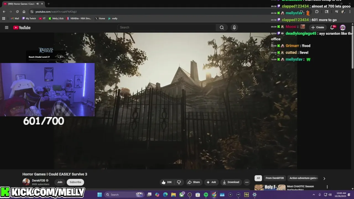Open the Most CHAOTIC Season video thumbnail
Viewport: 354px width, 199px height.
[x=270, y=187]
